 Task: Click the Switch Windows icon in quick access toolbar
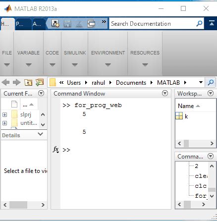point(91,23)
